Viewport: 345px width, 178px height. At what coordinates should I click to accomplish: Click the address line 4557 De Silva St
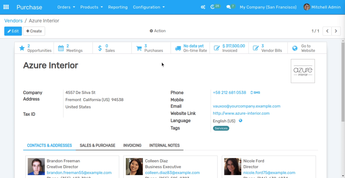tap(80, 93)
